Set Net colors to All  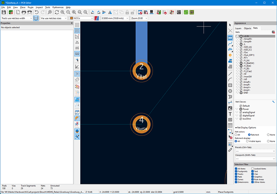point(236,135)
